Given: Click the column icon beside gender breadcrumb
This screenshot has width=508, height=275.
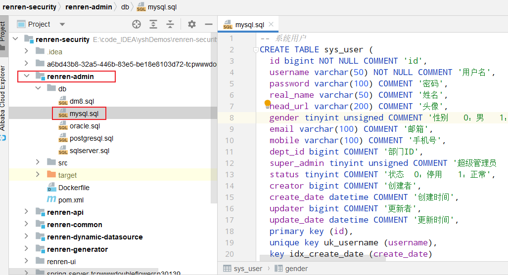Looking at the screenshot, I should (278, 269).
